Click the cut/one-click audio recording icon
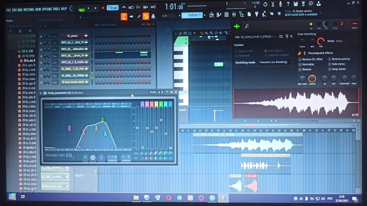 click(273, 4)
